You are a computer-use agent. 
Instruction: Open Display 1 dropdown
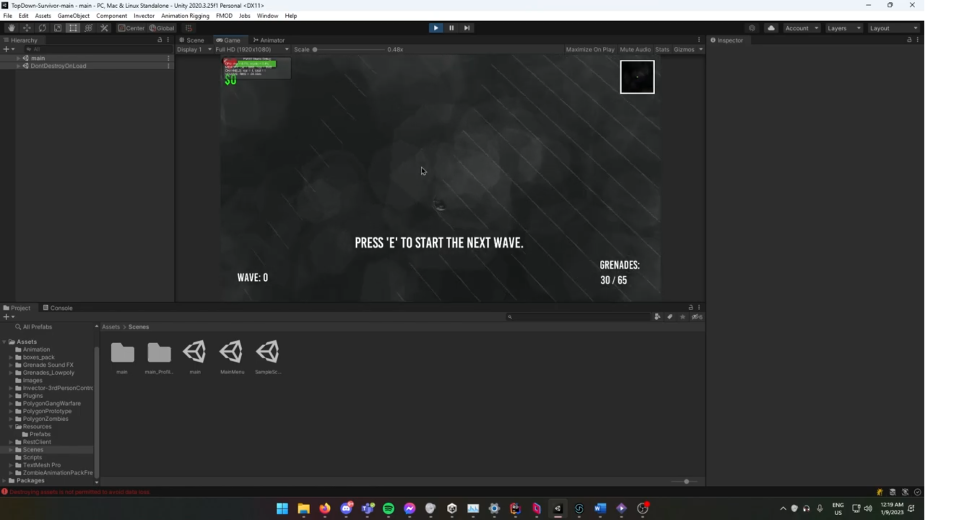[194, 49]
